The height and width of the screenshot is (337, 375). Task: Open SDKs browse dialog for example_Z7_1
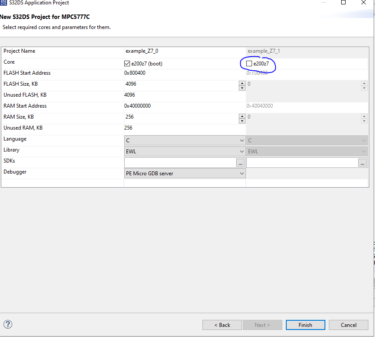click(x=362, y=163)
